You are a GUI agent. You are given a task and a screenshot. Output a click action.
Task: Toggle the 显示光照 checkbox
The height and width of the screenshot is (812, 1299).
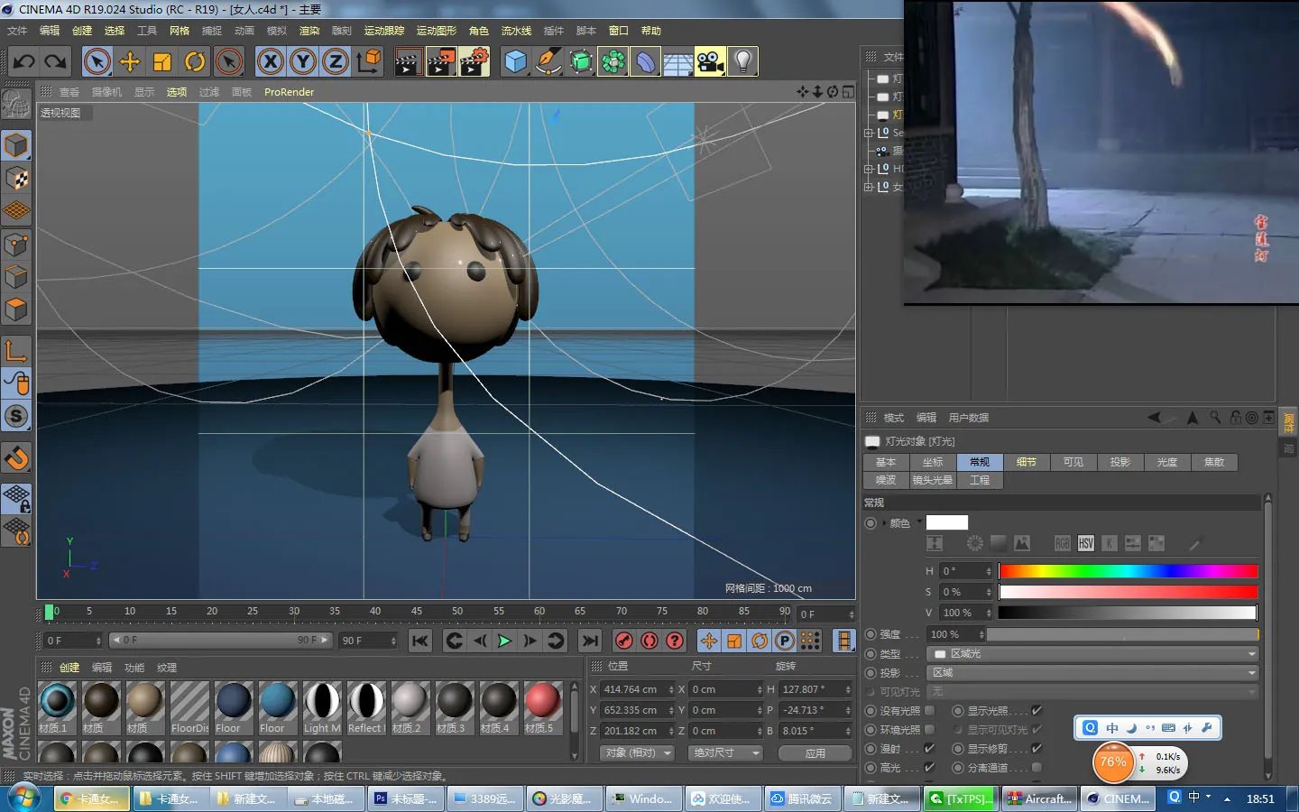pos(1036,711)
